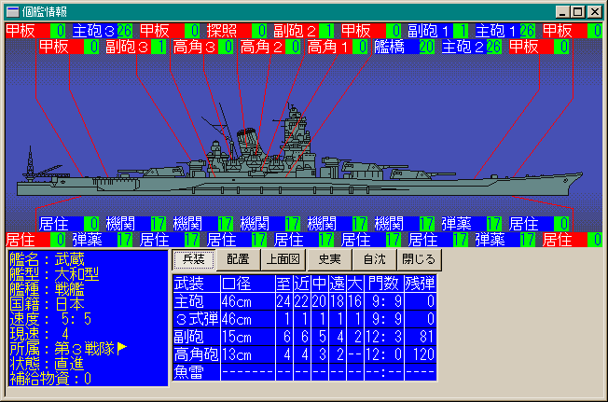Show the 史実 historical record
This screenshot has width=608, height=402.
[329, 258]
